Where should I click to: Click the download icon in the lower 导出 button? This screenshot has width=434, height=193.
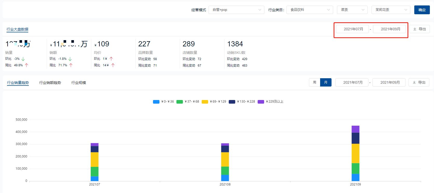pyautogui.click(x=414, y=82)
